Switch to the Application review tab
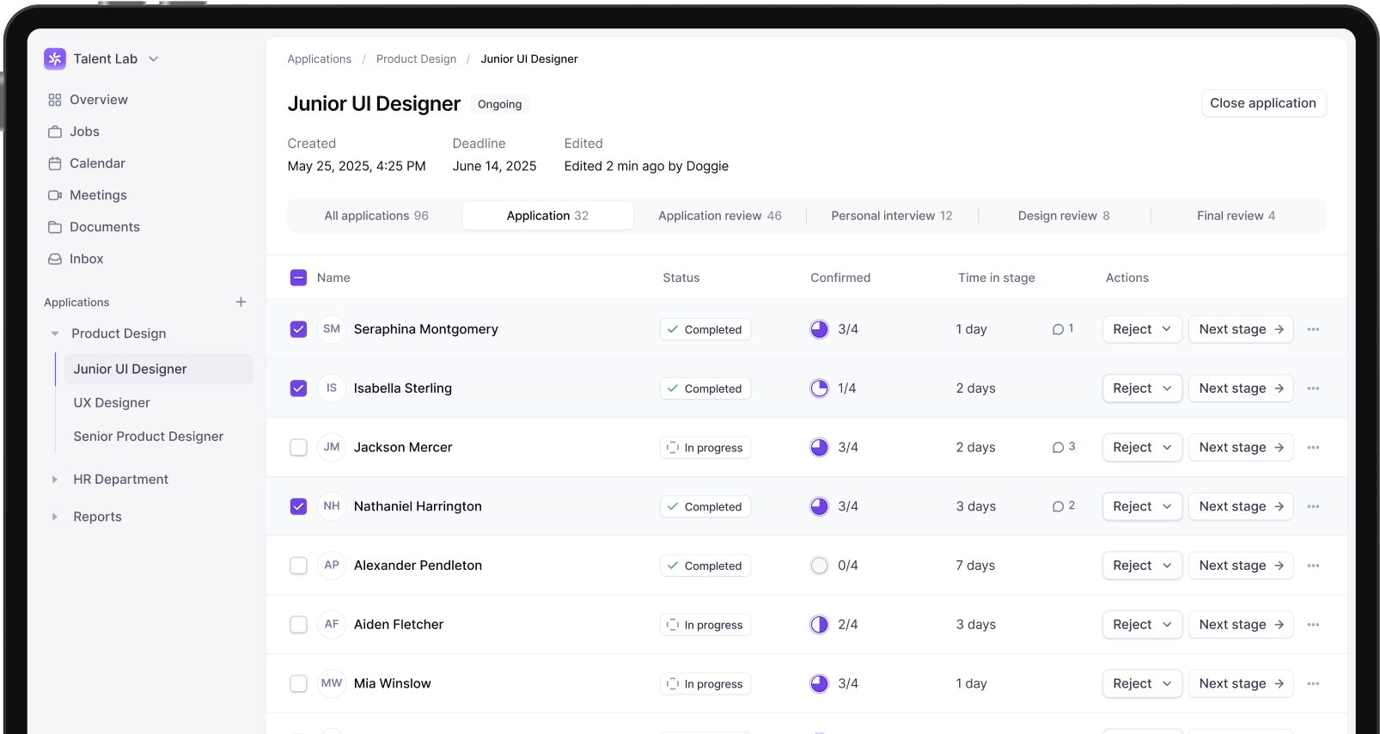 tap(719, 216)
